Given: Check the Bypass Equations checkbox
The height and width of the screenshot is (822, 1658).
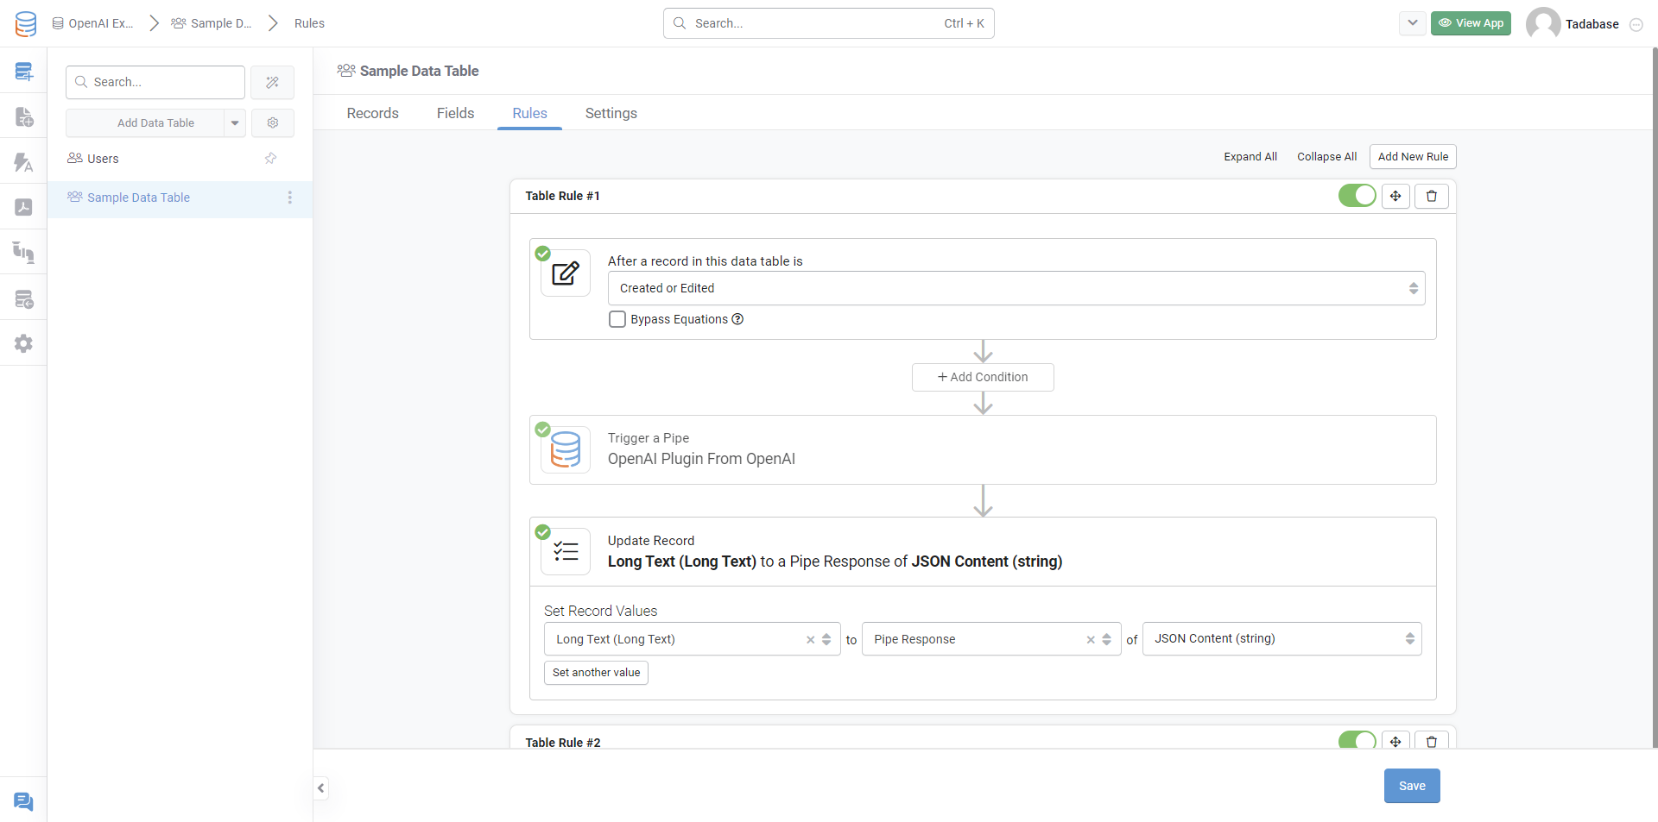Looking at the screenshot, I should coord(617,319).
